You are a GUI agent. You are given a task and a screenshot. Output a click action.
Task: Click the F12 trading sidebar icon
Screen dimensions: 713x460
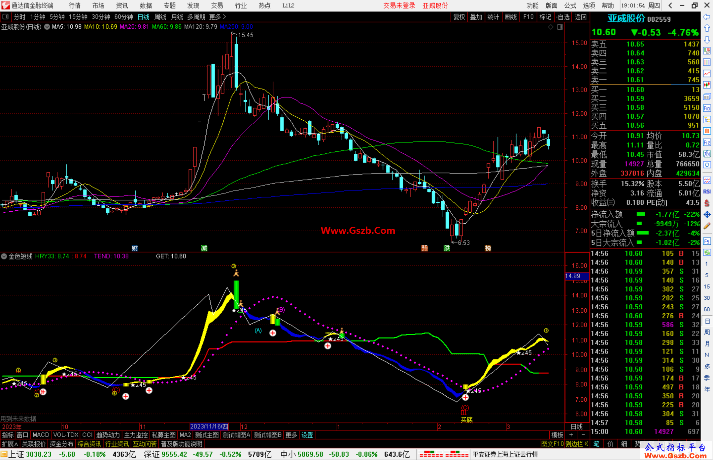tap(707, 142)
